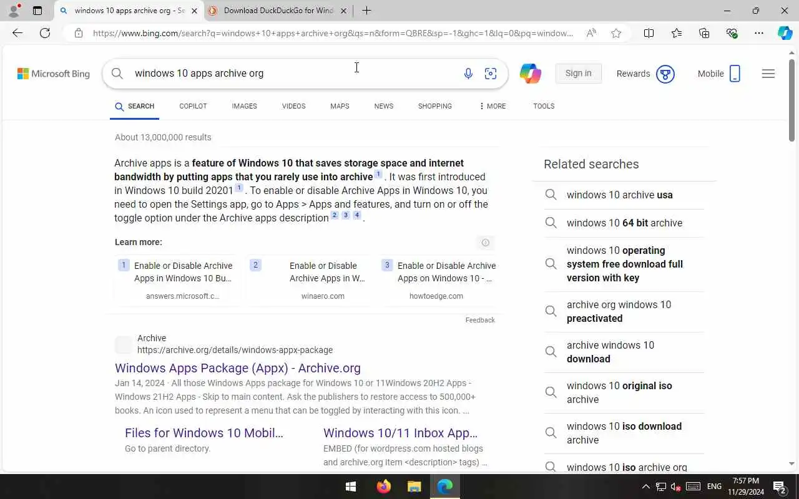
Task: Open Browser essentials icon
Action: (732, 33)
